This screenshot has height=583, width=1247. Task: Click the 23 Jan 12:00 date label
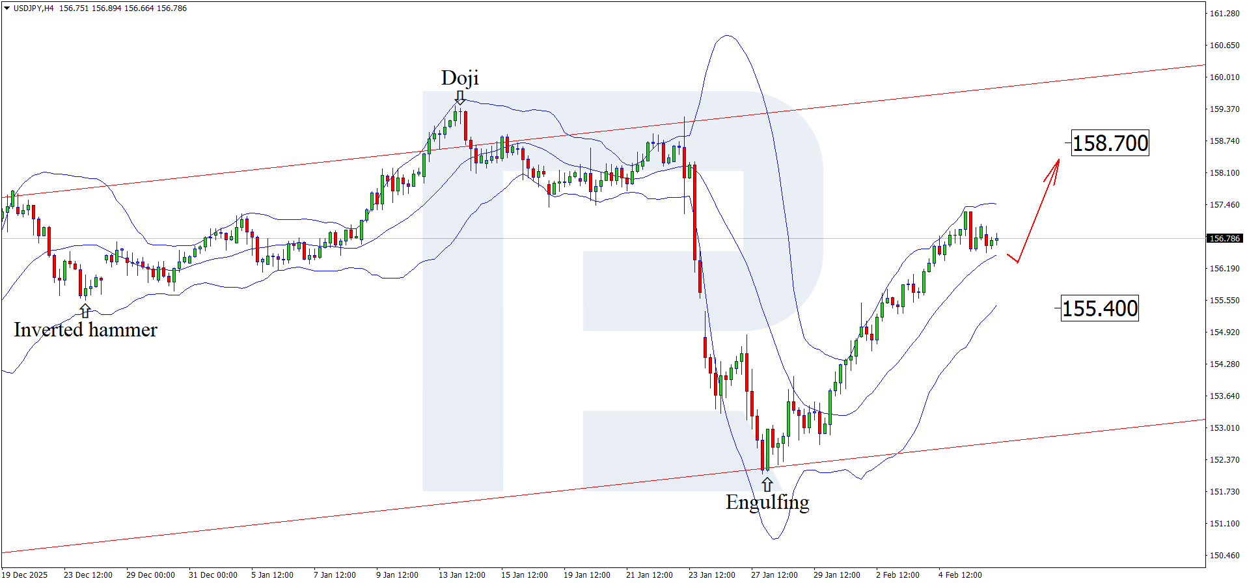[711, 575]
